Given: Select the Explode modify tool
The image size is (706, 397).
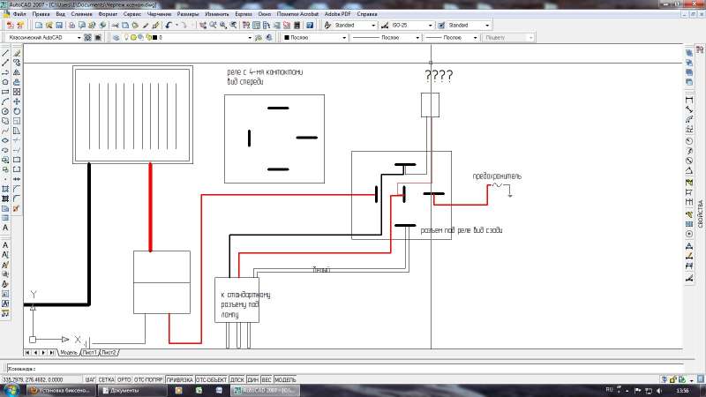Looking at the screenshot, I should [17, 208].
